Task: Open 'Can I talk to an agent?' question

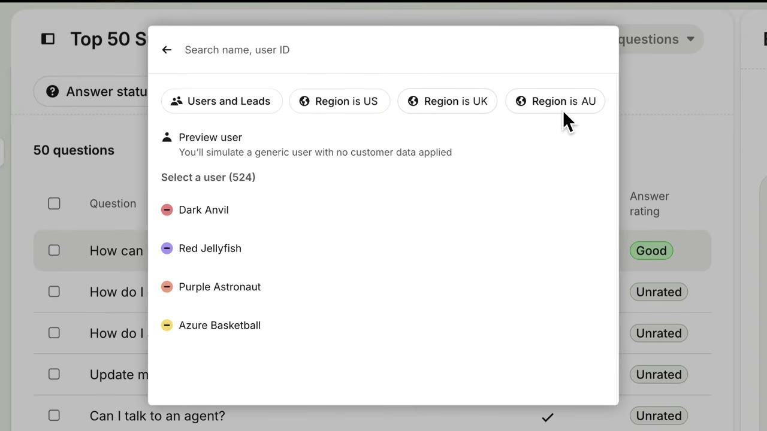Action: click(157, 415)
